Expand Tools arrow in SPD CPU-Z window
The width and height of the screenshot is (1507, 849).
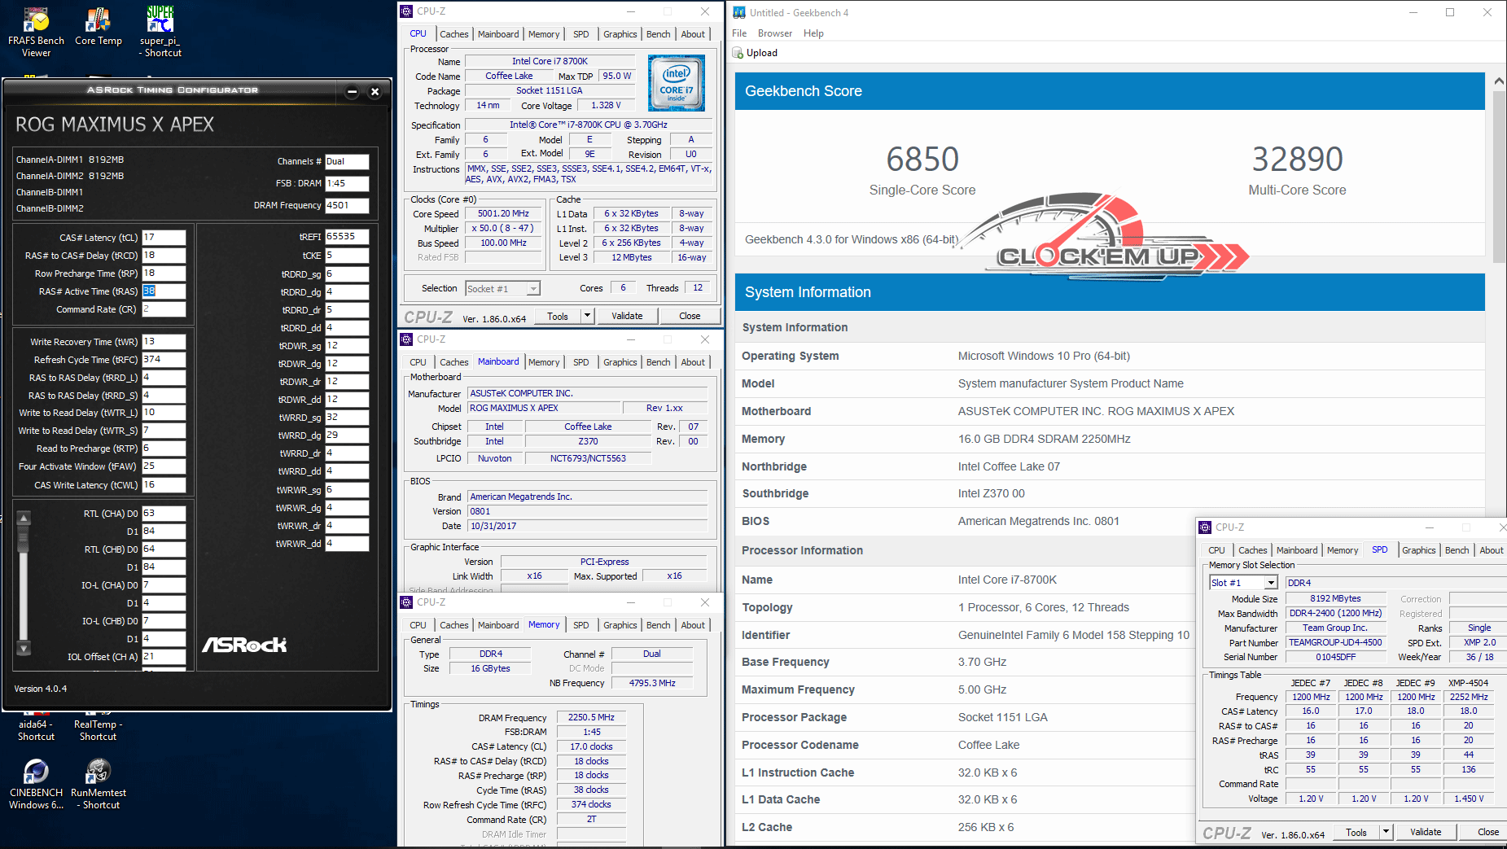click(x=1386, y=832)
